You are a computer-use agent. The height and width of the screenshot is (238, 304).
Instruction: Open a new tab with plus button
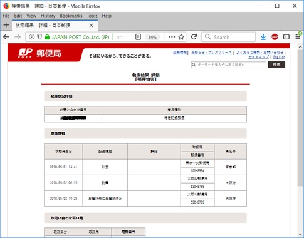coord(6,25)
